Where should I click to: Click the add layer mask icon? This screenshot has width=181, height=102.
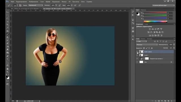(x=159, y=101)
